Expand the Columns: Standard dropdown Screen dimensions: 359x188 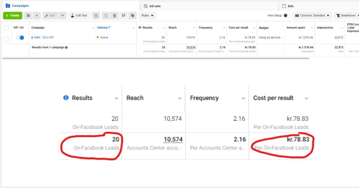[x=312, y=16]
